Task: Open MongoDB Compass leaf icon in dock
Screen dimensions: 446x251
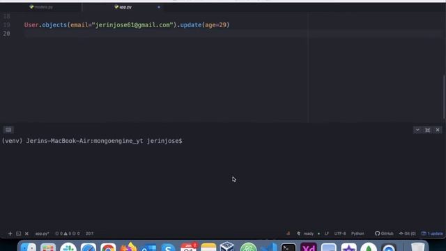Action: coord(369,248)
